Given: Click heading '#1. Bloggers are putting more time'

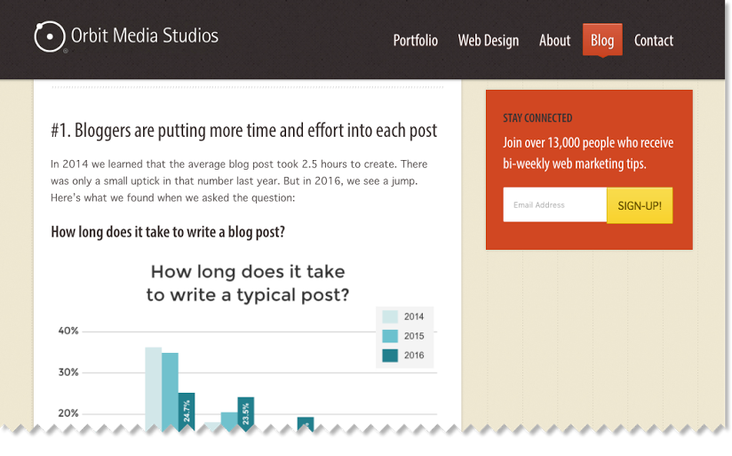Looking at the screenshot, I should 244,131.
